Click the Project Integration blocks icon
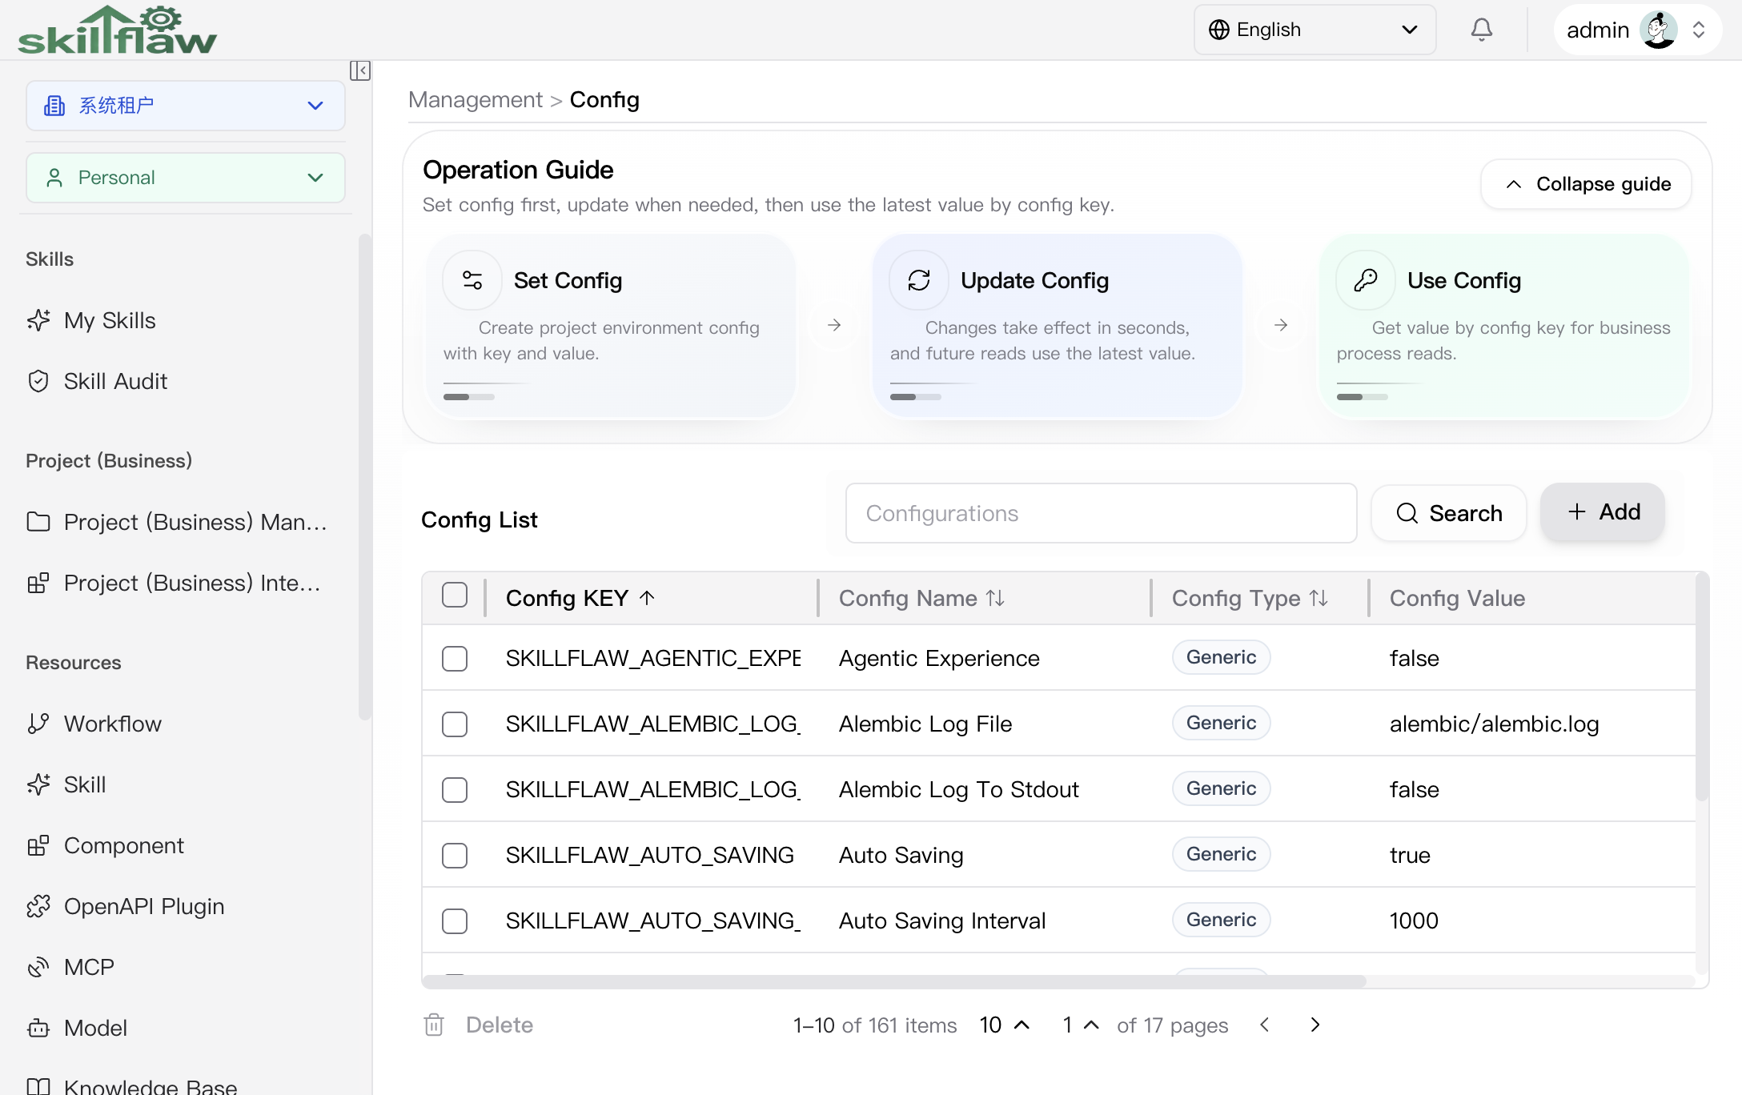The width and height of the screenshot is (1742, 1095). click(38, 583)
